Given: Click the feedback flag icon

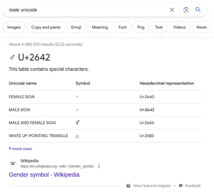Looking at the screenshot, I should click(181, 186).
